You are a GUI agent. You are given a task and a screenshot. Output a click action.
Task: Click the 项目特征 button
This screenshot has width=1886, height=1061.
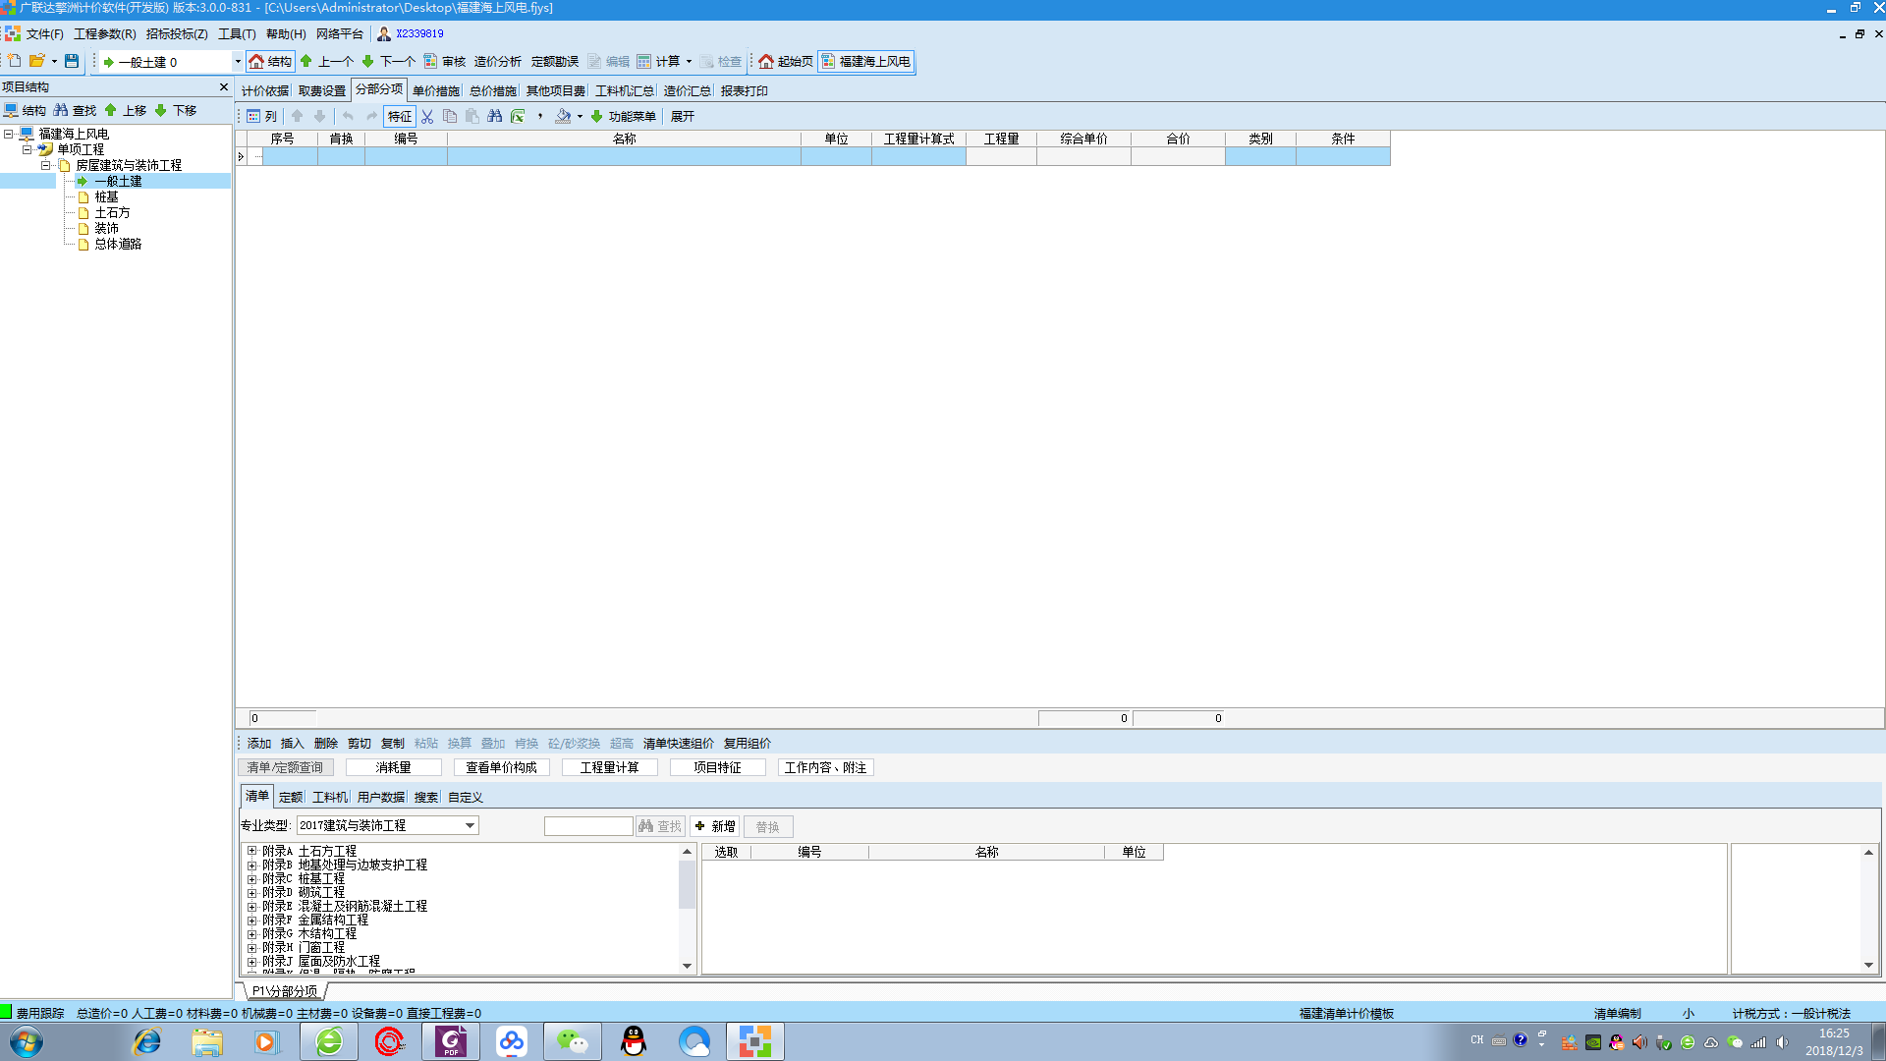717,767
